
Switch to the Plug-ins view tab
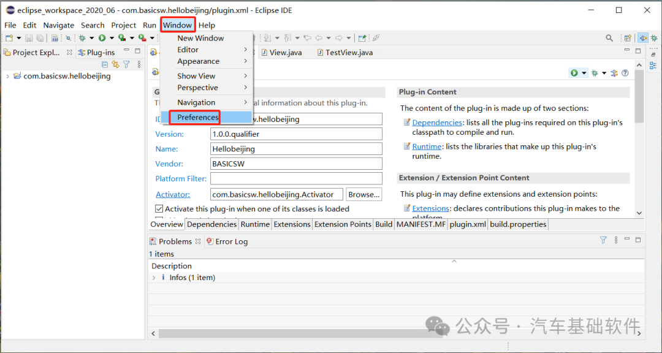(96, 53)
